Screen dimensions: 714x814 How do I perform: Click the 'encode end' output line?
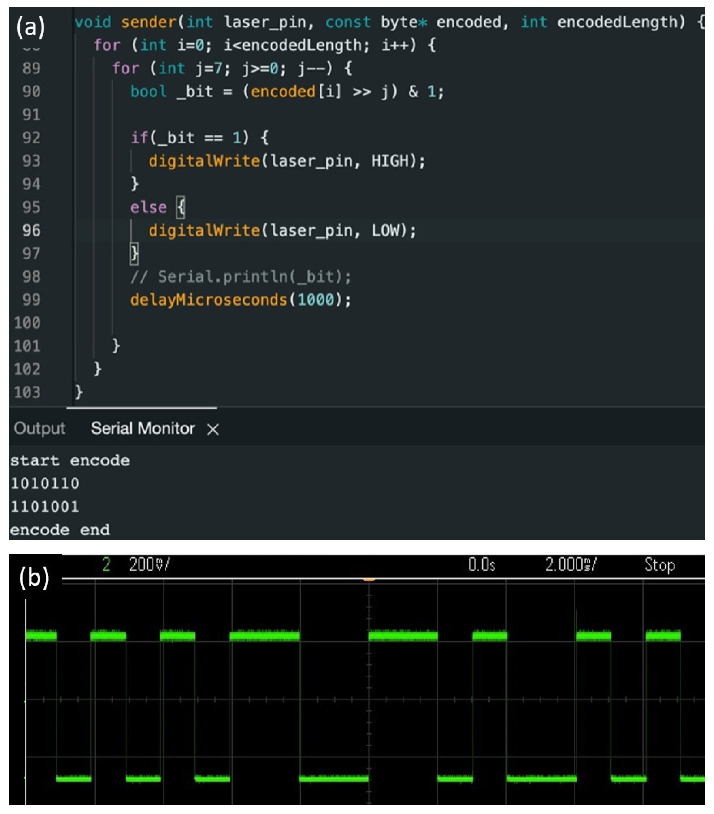pyautogui.click(x=60, y=530)
